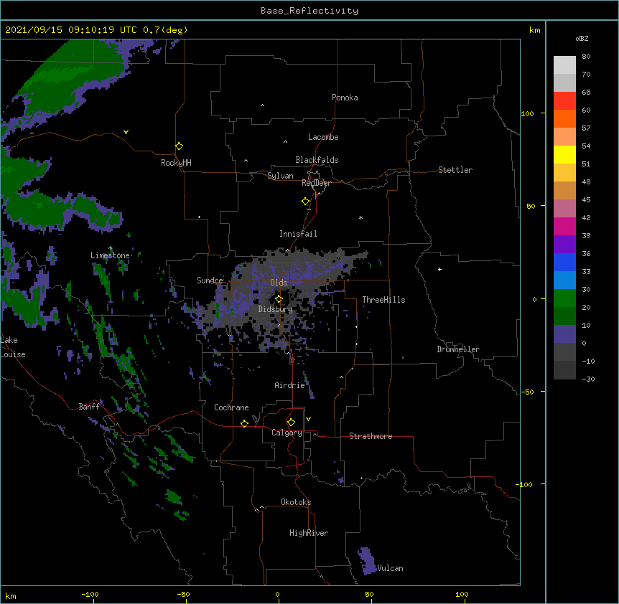Click the yellow diamond marker between Olds and Didsbury
This screenshot has width=619, height=604.
(x=279, y=298)
